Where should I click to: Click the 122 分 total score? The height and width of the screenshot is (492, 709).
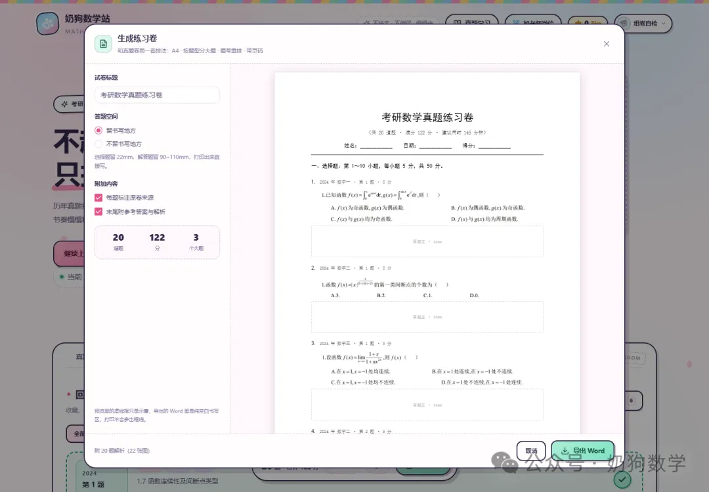click(x=157, y=241)
